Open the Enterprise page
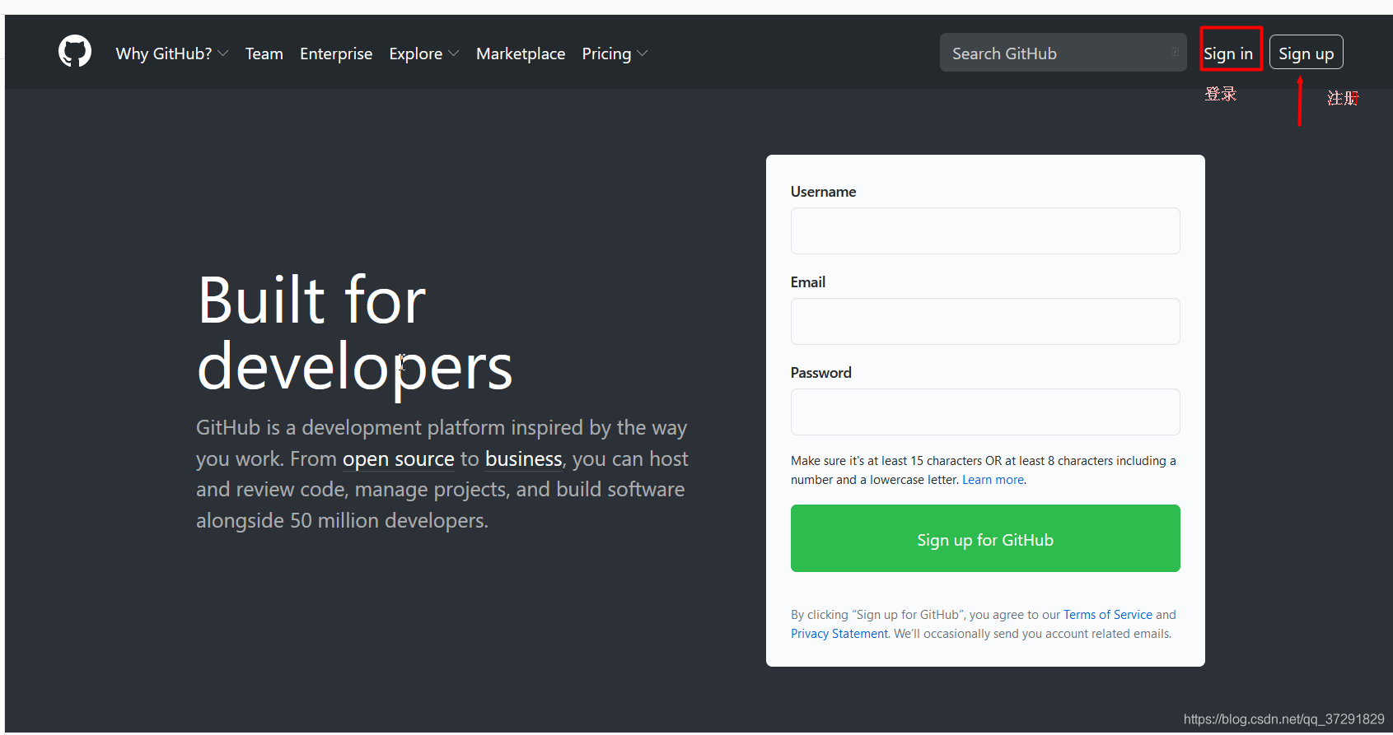This screenshot has height=735, width=1393. [336, 53]
